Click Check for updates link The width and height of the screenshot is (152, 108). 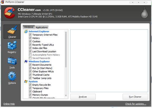pyautogui.click(x=136, y=104)
